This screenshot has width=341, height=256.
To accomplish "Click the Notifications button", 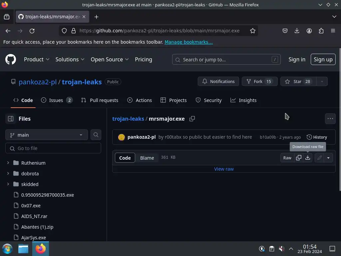I will pyautogui.click(x=218, y=81).
